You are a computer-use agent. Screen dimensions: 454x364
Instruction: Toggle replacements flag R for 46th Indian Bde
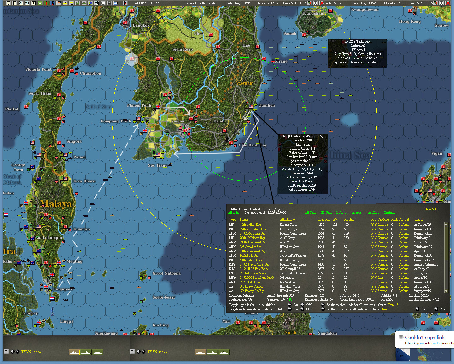[372, 225]
